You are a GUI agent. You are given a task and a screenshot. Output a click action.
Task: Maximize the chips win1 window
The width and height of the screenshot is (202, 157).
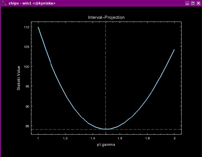pyautogui.click(x=192, y=3)
